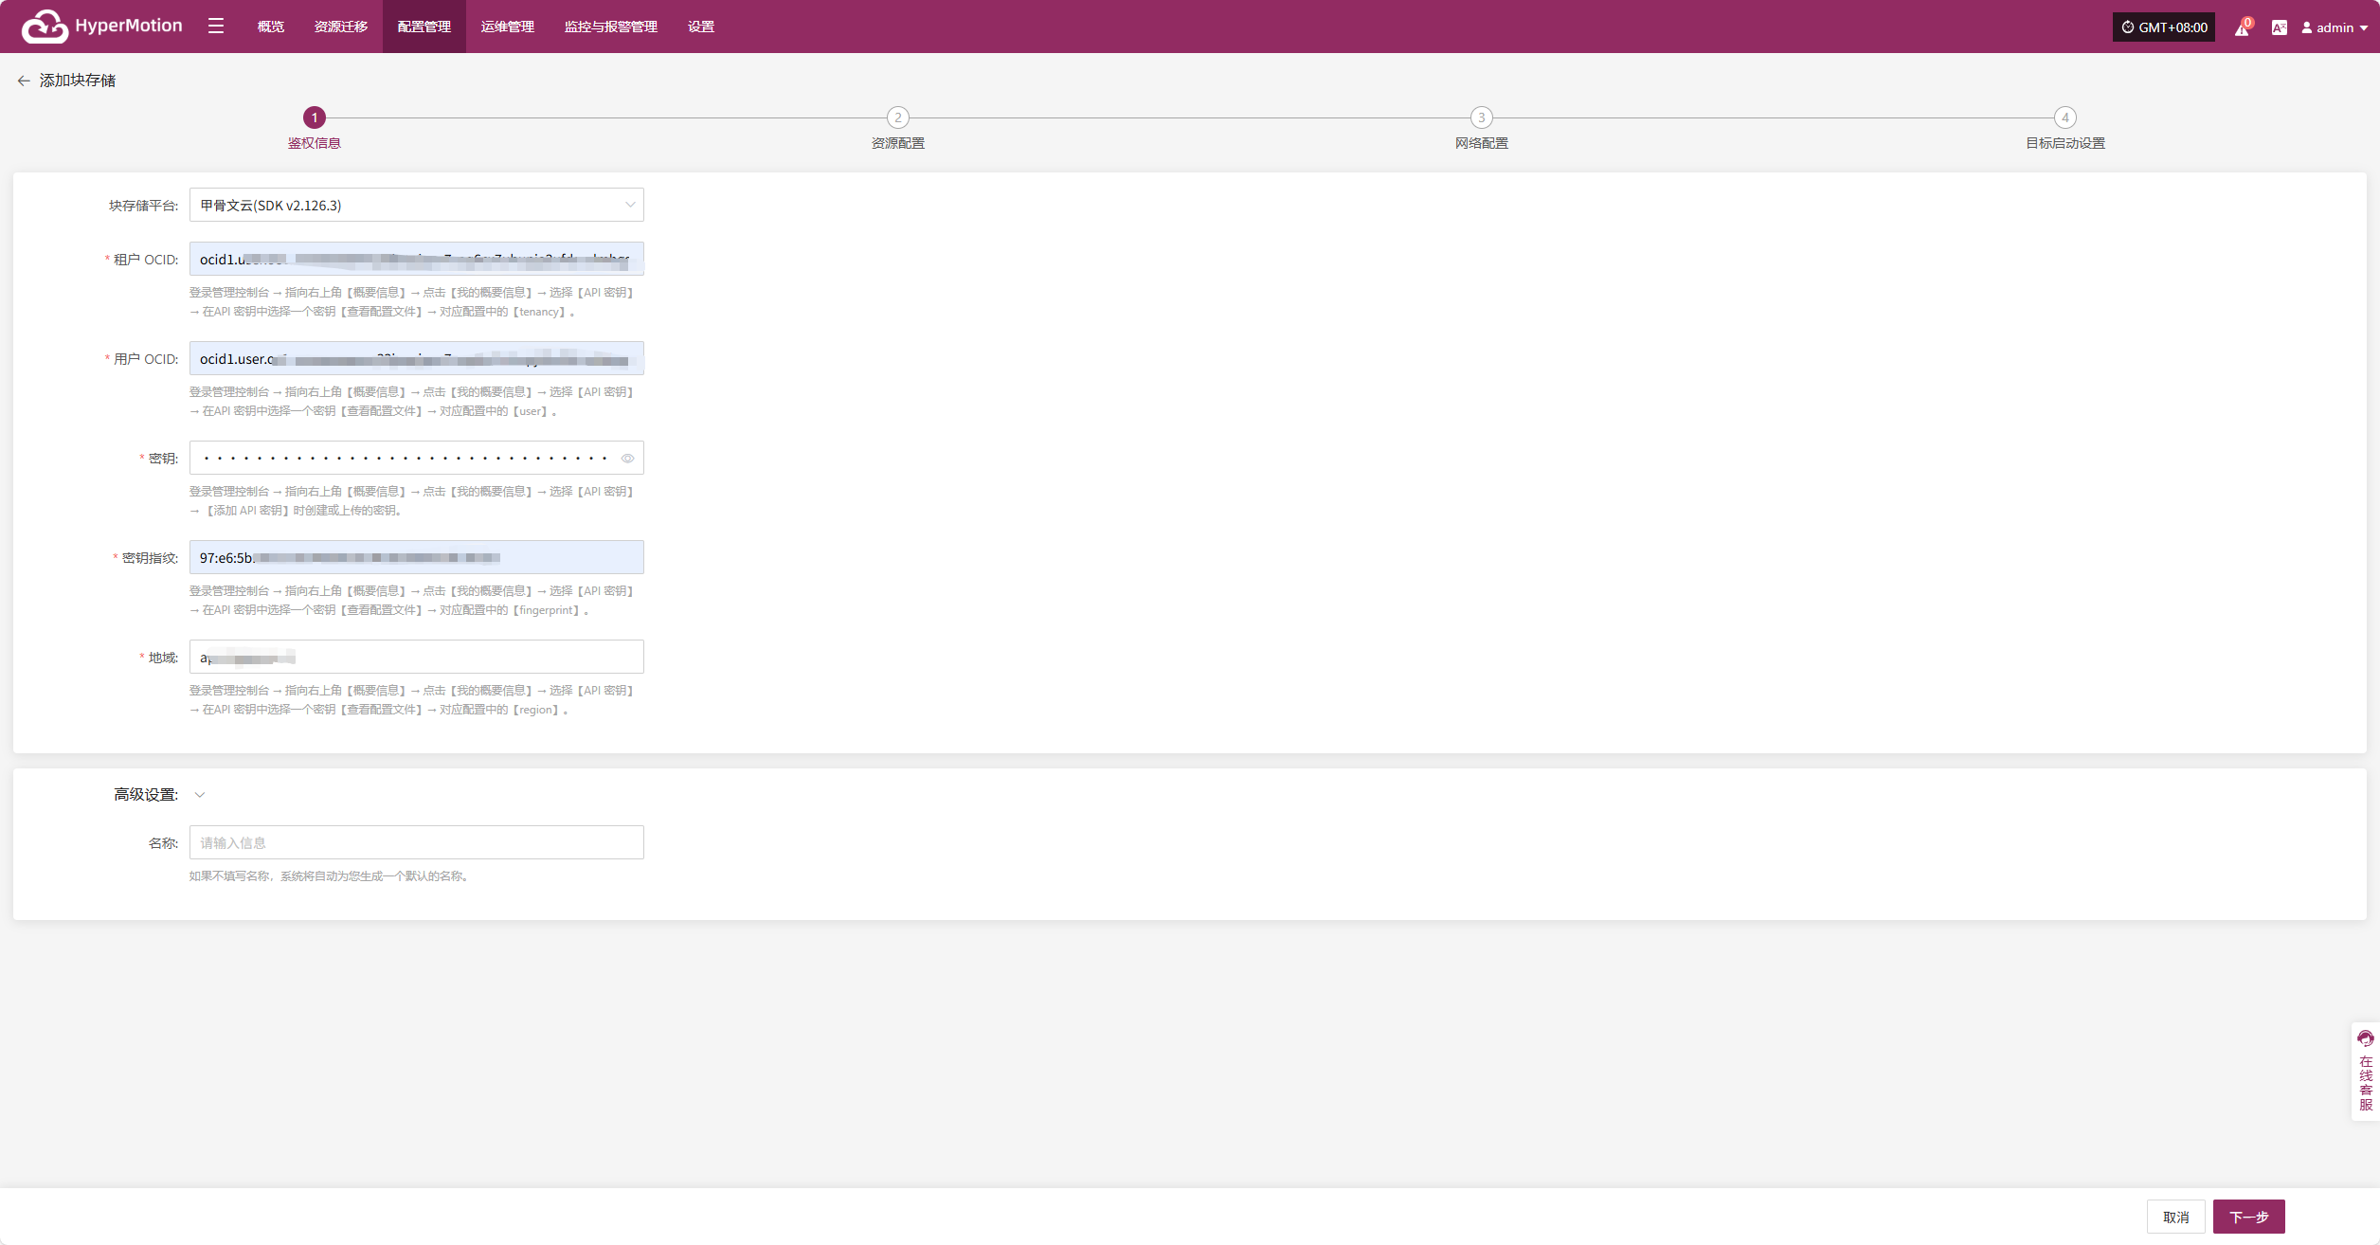The height and width of the screenshot is (1245, 2380).
Task: Click the 下一步 next button
Action: [2249, 1217]
